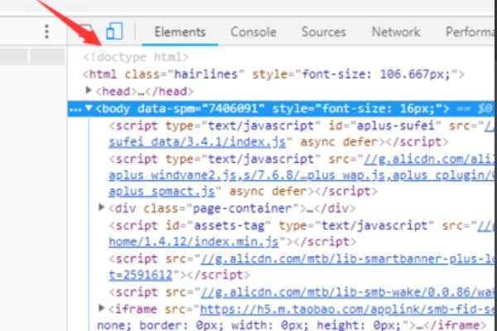Open the lib-smb-wake script src link
497x331 pixels.
coord(331,291)
